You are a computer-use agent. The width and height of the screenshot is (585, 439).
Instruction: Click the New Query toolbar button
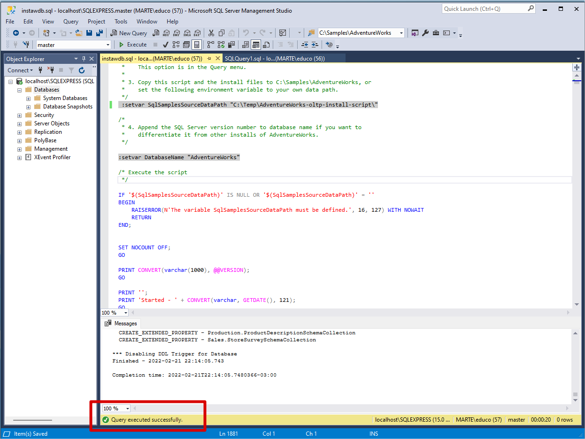click(x=128, y=33)
